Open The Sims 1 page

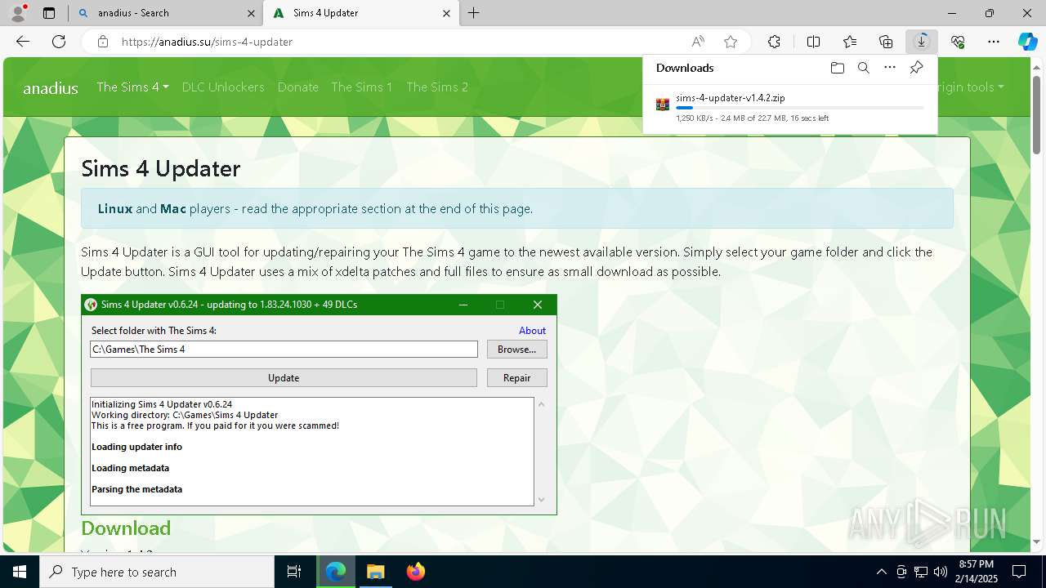tap(362, 87)
